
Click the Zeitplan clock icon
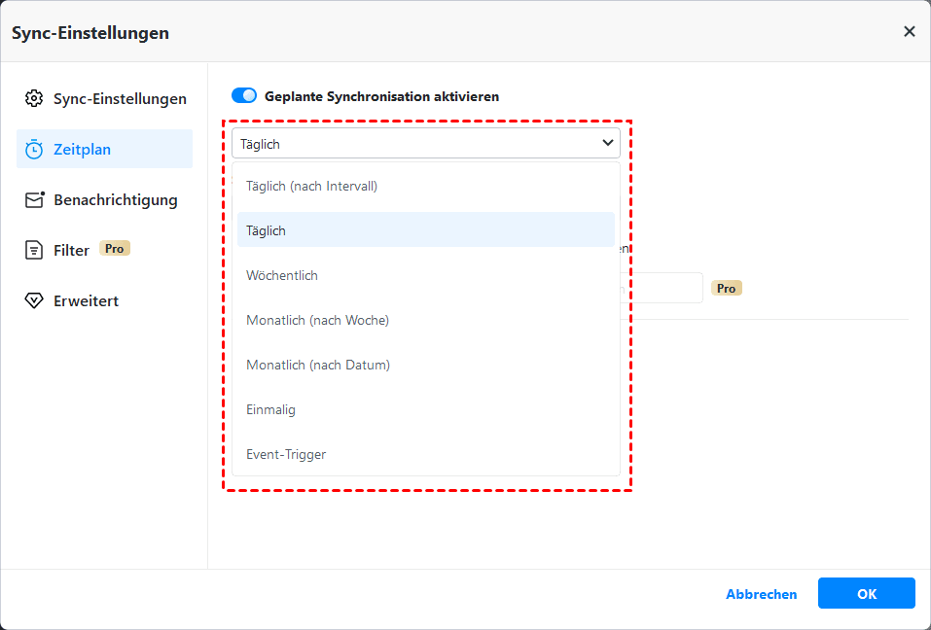tap(35, 149)
